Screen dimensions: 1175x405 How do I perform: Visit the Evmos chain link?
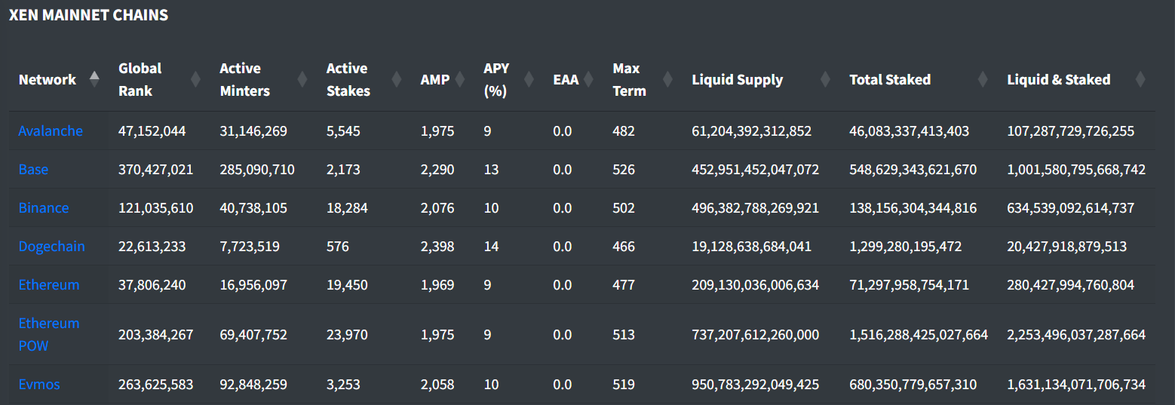(x=39, y=385)
